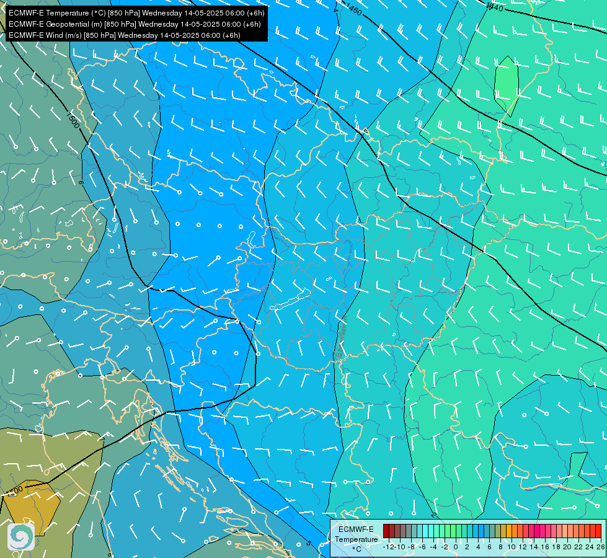Click the 'ECMWF-E Temperature °C' legend title
607x558 pixels.
coord(356,539)
